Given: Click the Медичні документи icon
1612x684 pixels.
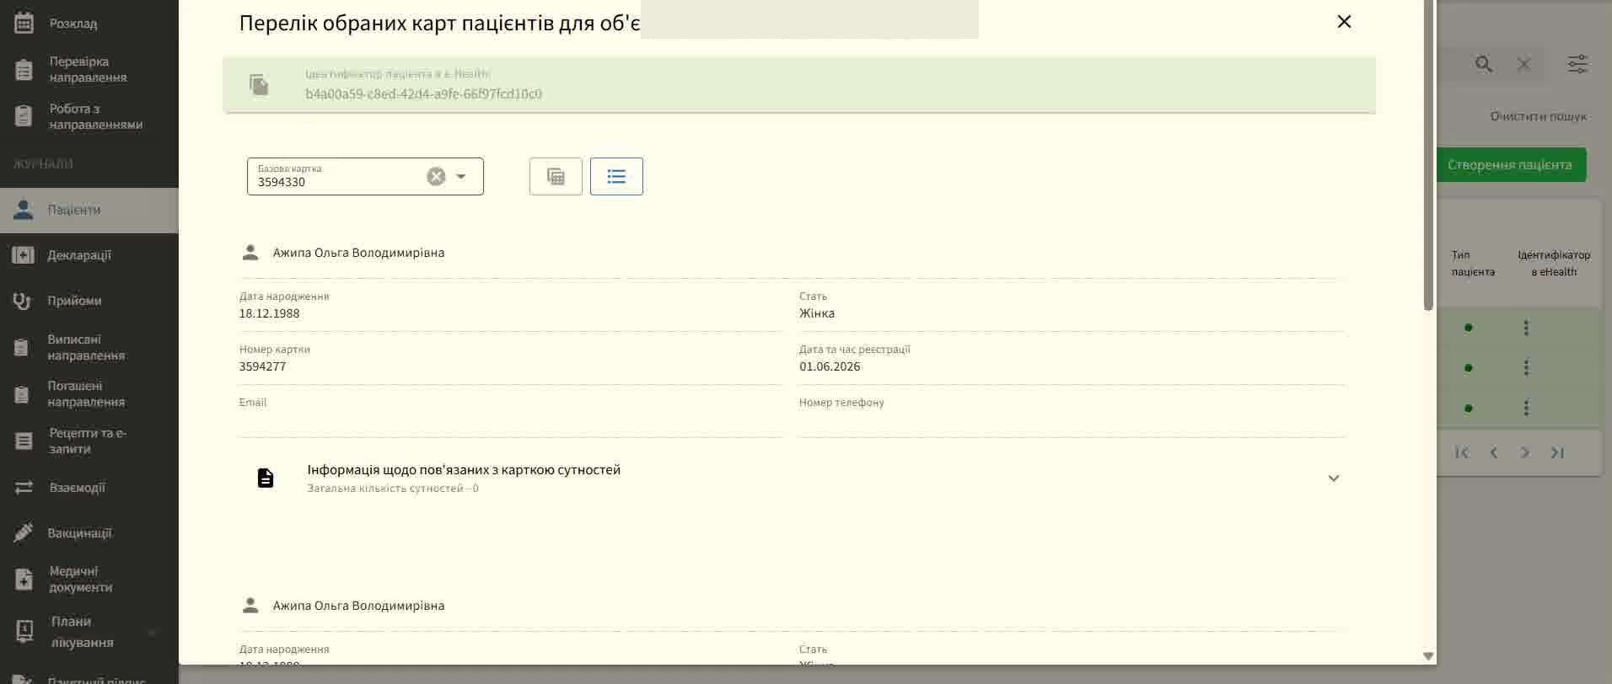Looking at the screenshot, I should [x=24, y=580].
